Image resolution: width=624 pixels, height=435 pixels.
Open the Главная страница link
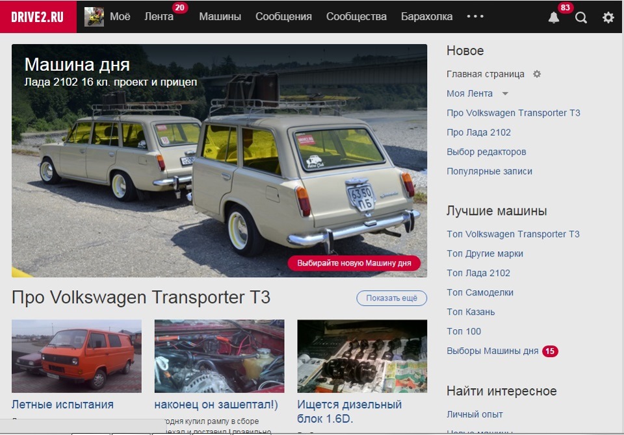pyautogui.click(x=485, y=74)
